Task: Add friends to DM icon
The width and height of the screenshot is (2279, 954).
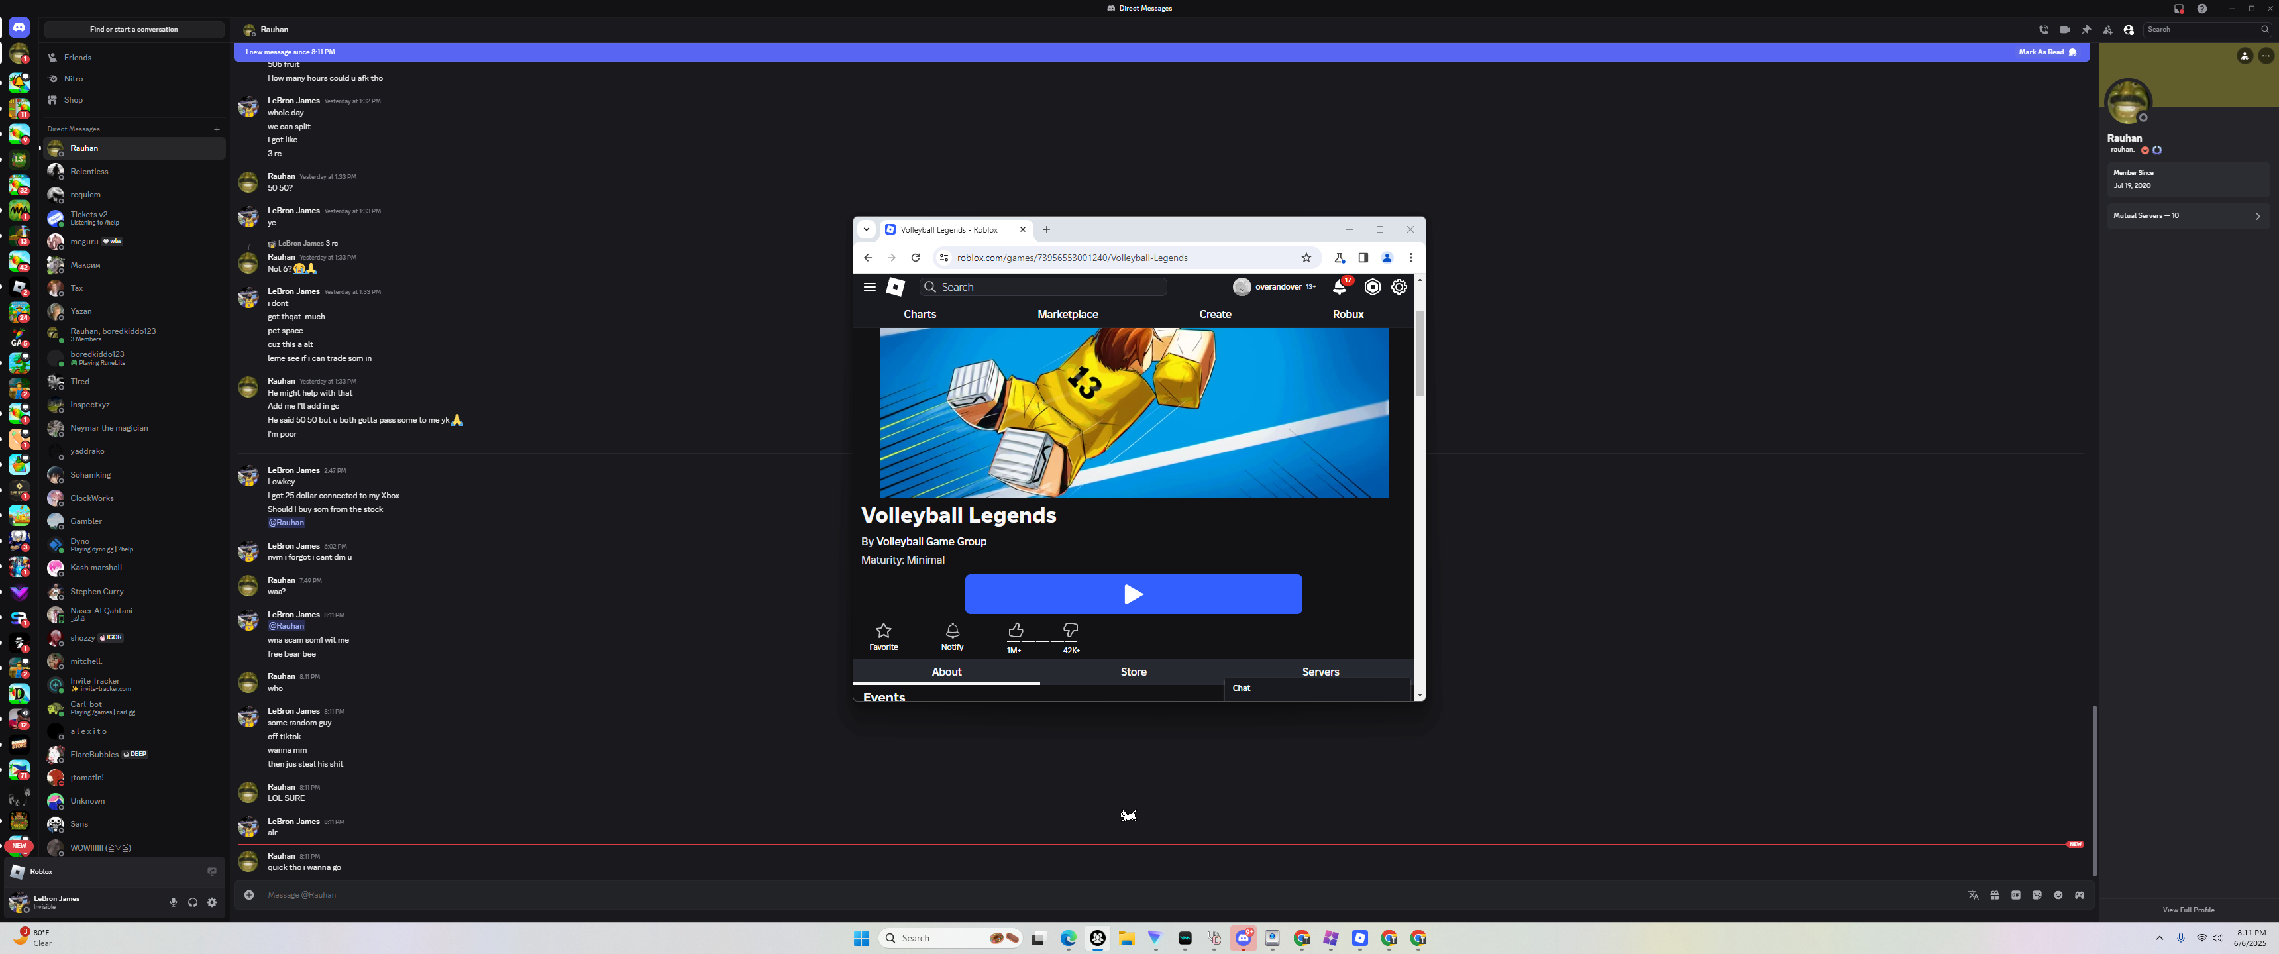Action: (x=2107, y=30)
